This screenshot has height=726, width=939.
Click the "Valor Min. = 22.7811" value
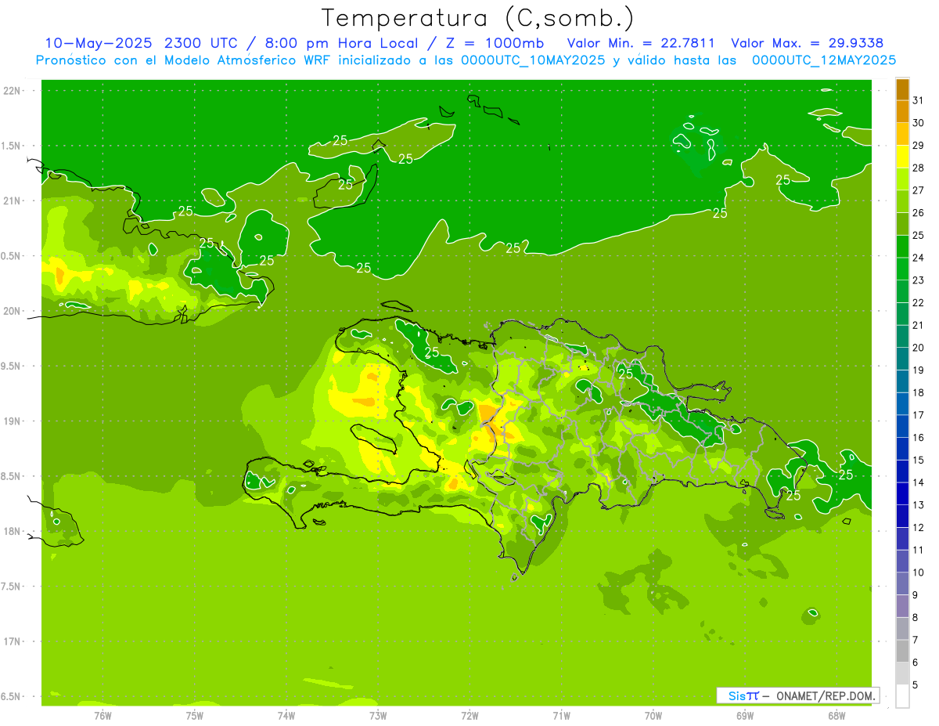641,43
